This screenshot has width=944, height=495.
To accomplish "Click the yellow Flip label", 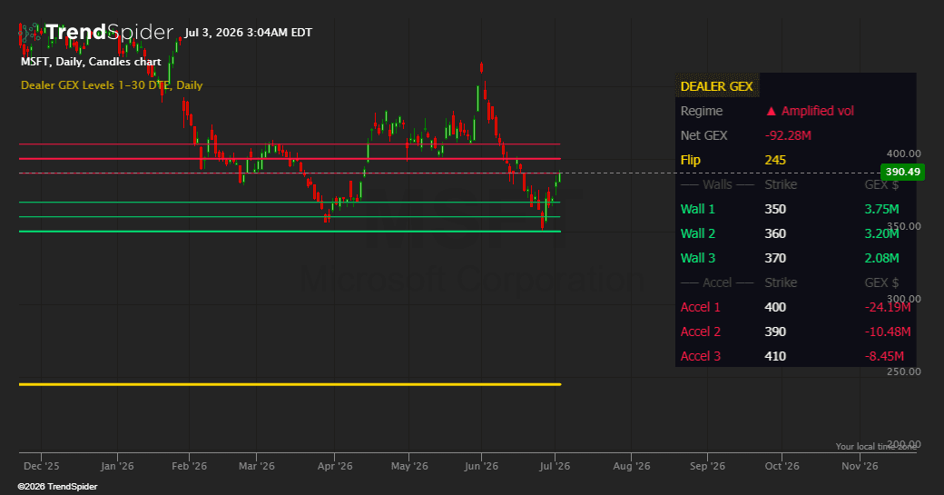I will tap(690, 160).
